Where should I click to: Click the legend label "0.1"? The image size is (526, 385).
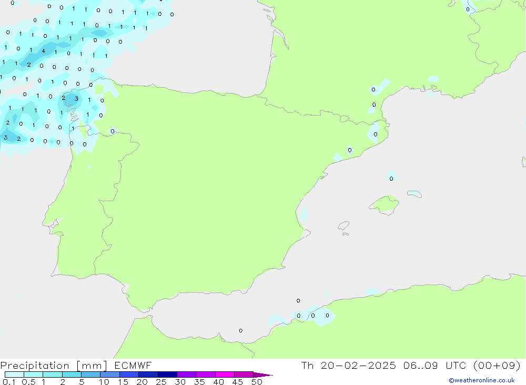point(8,382)
